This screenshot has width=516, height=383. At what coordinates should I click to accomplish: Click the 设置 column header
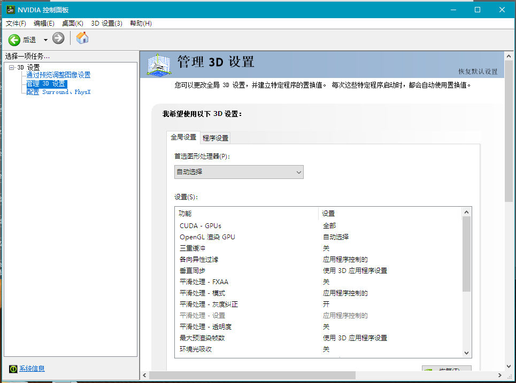(x=390, y=213)
